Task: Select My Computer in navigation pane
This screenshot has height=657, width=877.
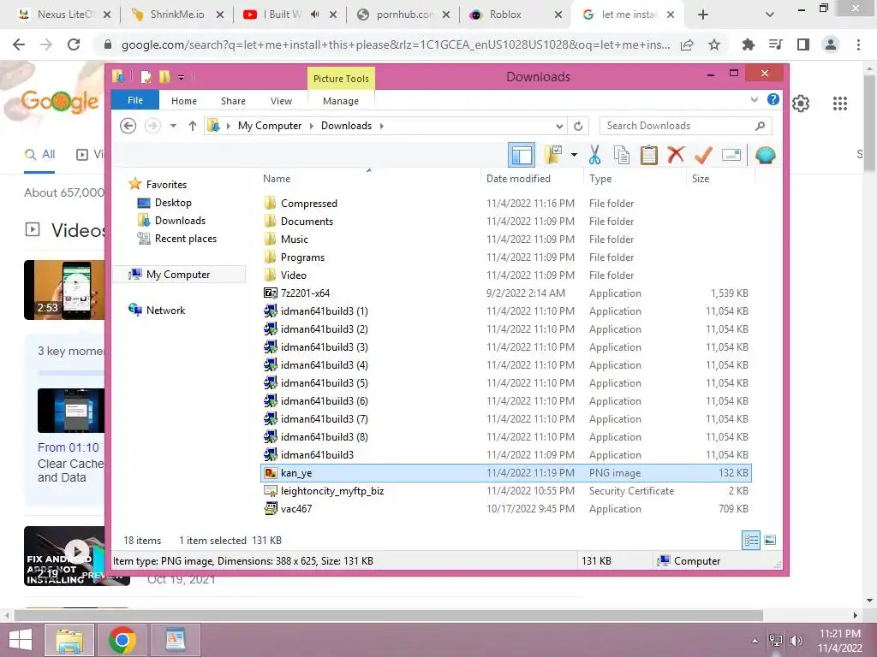Action: click(x=178, y=275)
